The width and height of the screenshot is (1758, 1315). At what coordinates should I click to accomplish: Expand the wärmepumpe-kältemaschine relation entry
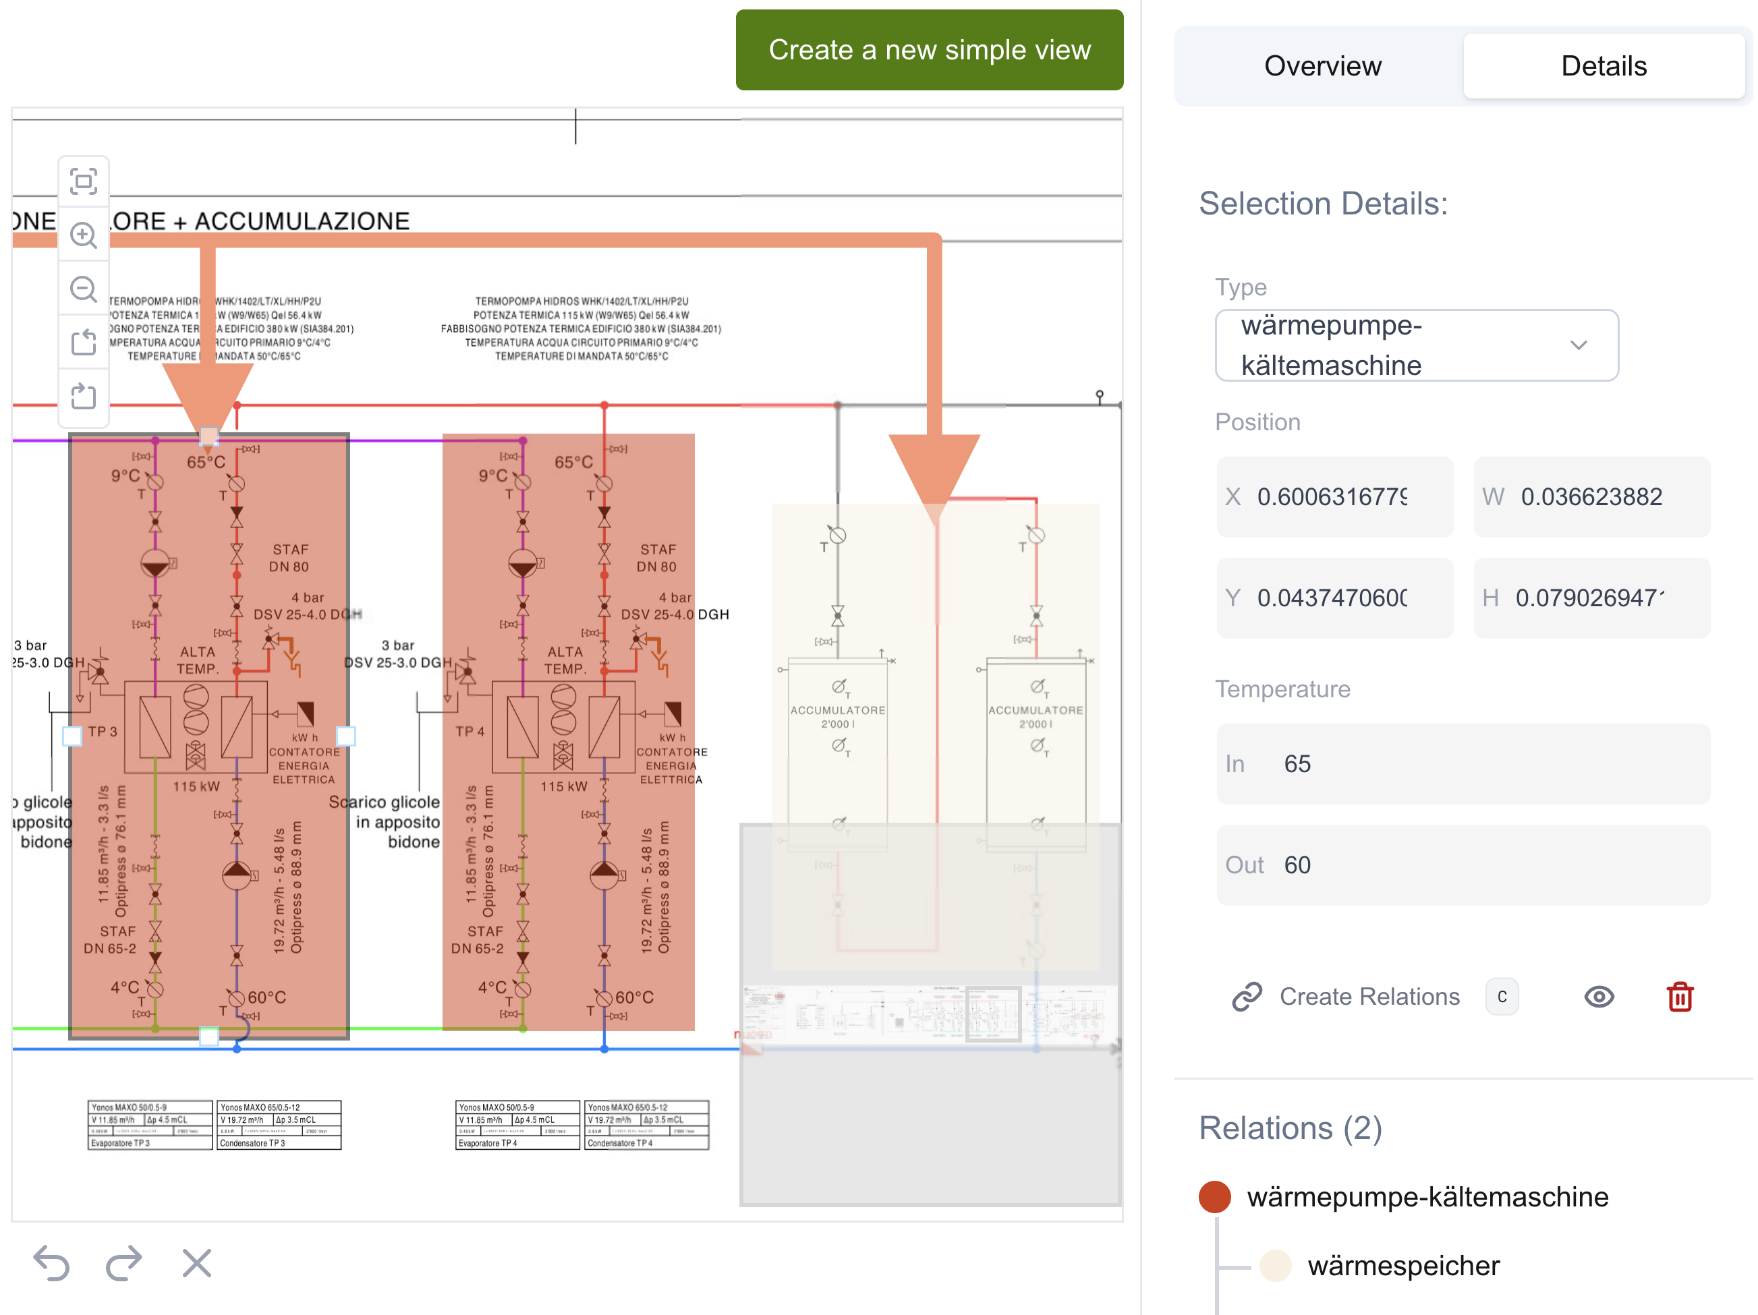[x=1429, y=1196]
